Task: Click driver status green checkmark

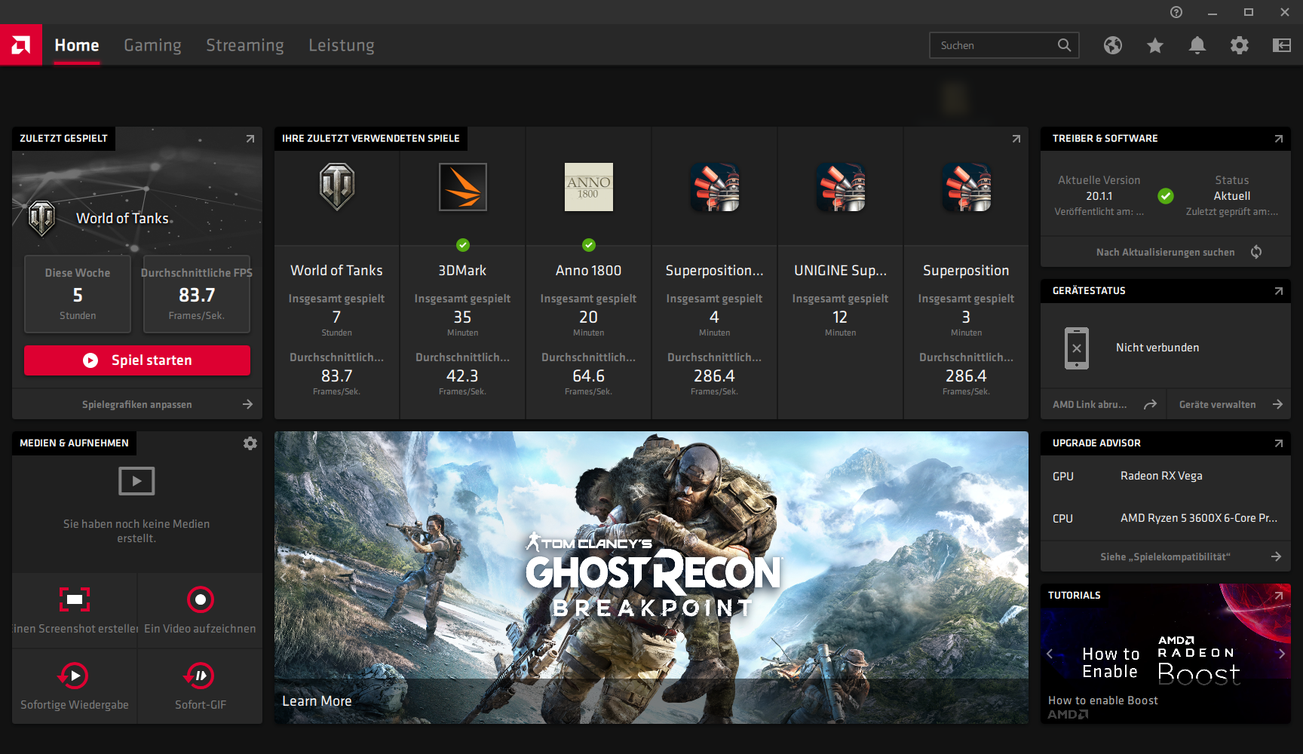Action: pyautogui.click(x=1166, y=196)
